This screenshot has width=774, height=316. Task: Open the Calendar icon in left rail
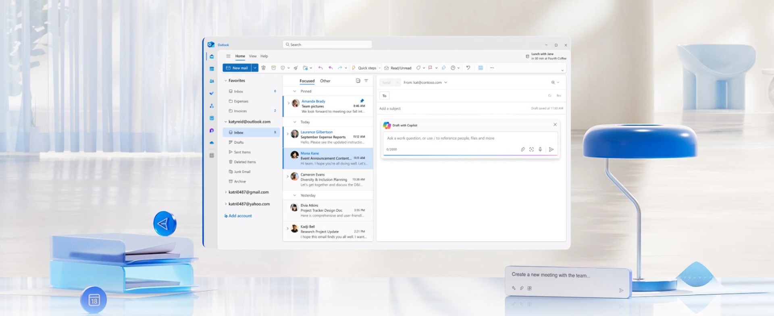pyautogui.click(x=212, y=69)
